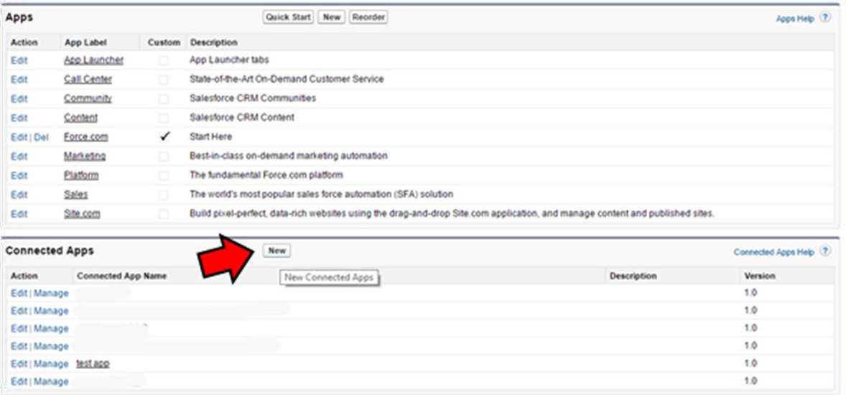The height and width of the screenshot is (395, 846).
Task: Toggle the Custom checkbox for App Launcher
Action: coord(164,60)
